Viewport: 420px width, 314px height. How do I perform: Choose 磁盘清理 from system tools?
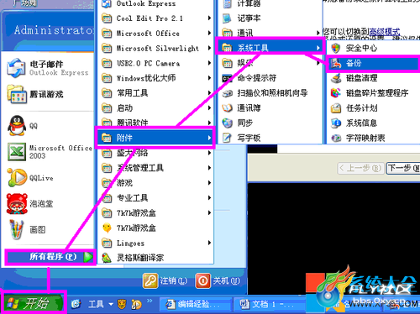pos(373,78)
